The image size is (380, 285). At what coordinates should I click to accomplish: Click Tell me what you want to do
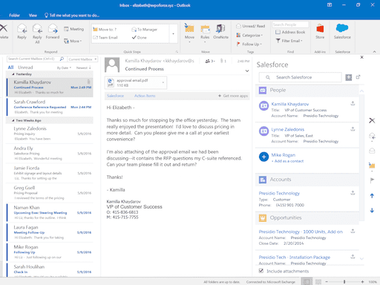(x=72, y=16)
